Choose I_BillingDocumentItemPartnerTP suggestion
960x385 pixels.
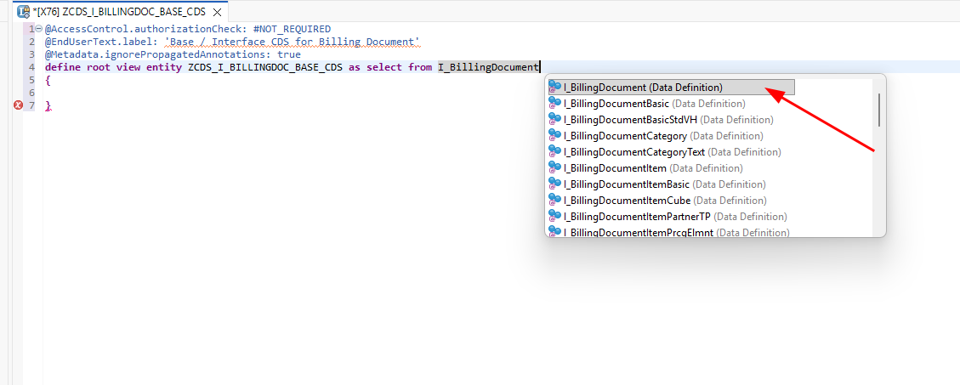pyautogui.click(x=675, y=216)
